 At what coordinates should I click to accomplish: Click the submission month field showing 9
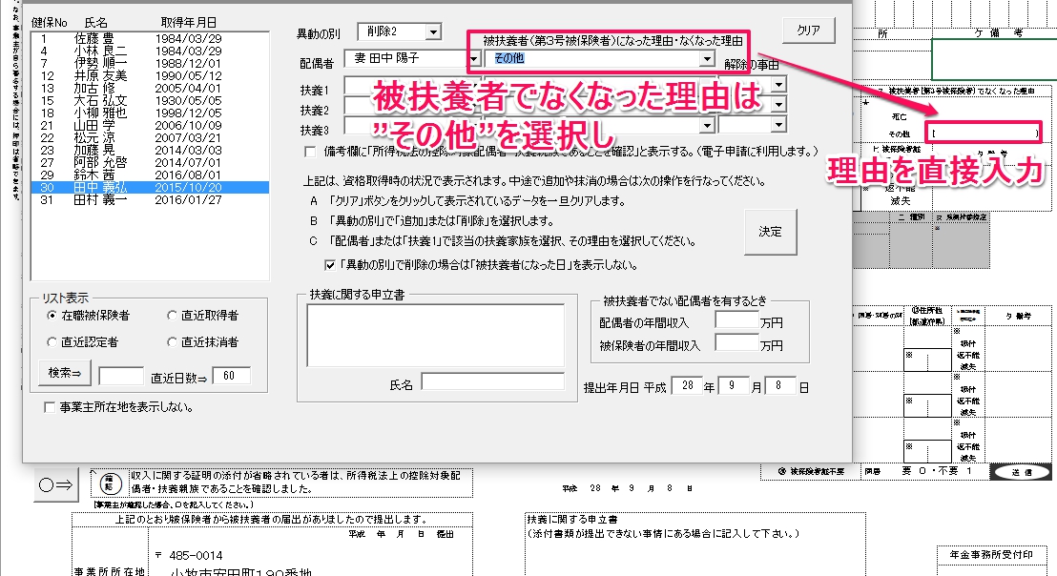(733, 386)
